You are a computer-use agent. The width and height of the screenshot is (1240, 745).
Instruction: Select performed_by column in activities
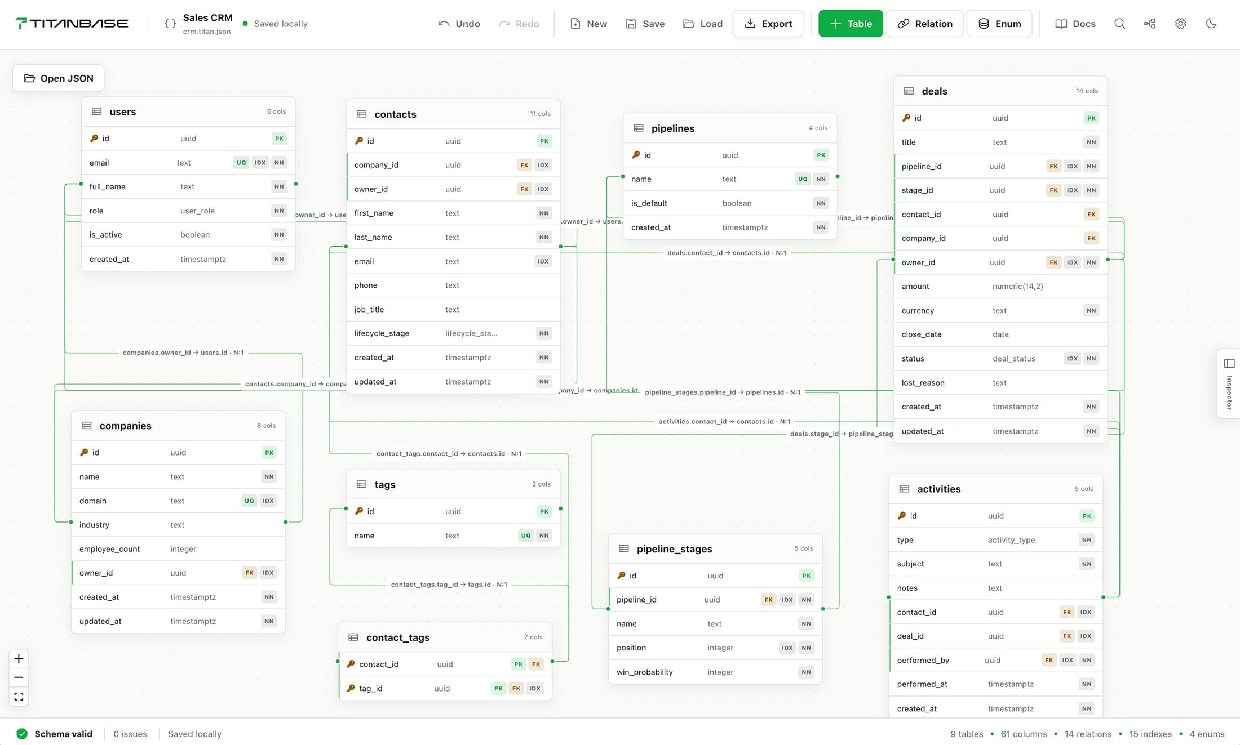(x=996, y=660)
